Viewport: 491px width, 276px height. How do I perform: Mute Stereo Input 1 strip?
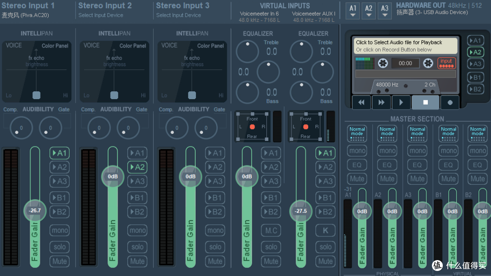click(x=60, y=261)
